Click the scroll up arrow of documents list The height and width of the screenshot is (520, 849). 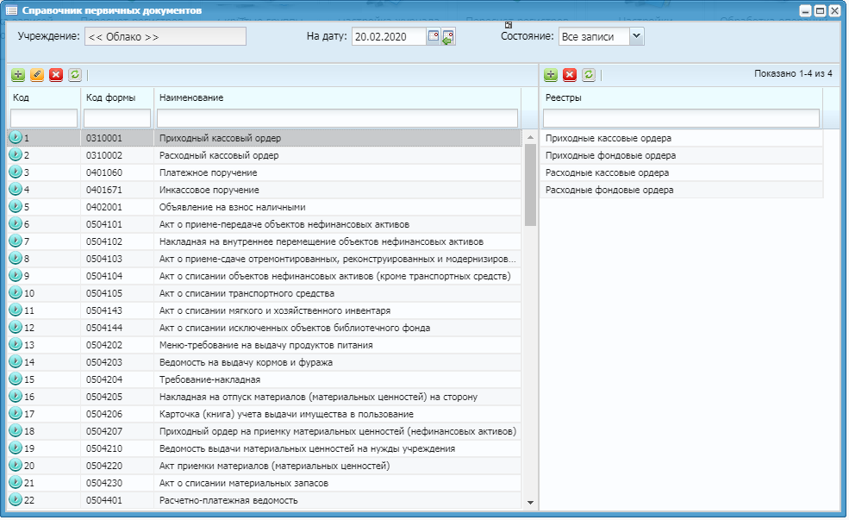click(x=530, y=137)
